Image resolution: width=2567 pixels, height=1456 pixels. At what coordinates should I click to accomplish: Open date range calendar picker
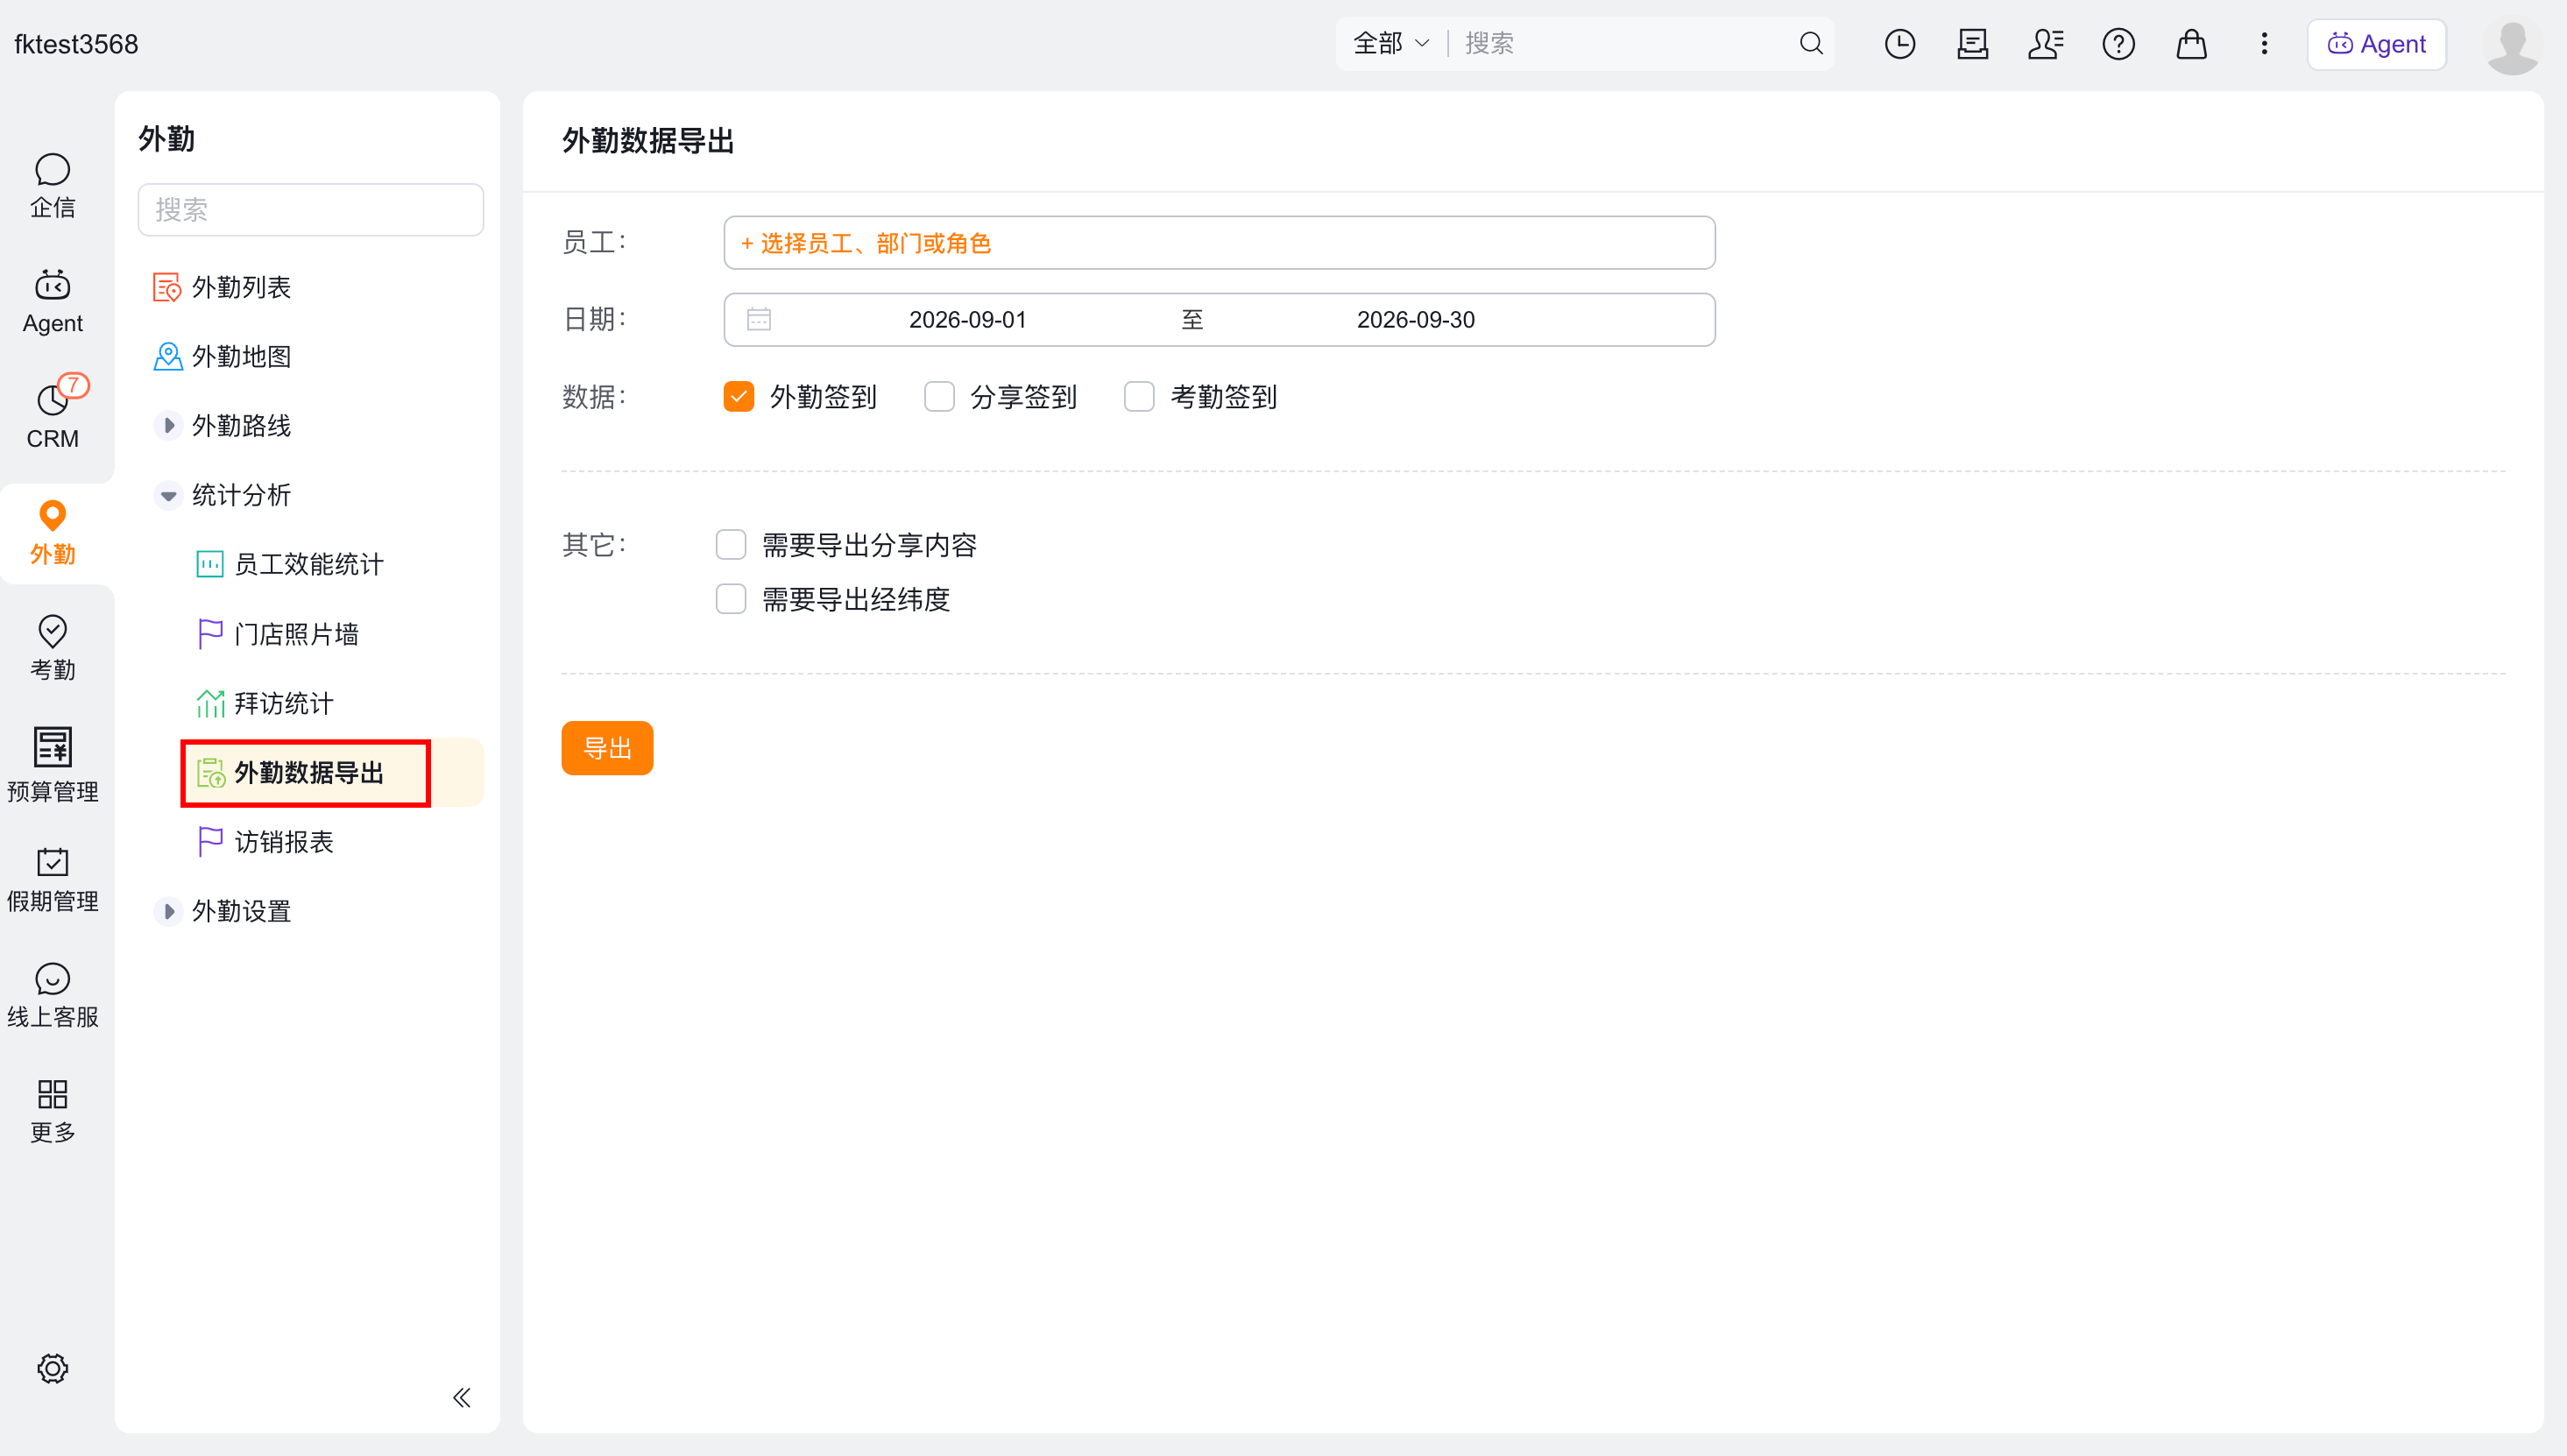(759, 319)
